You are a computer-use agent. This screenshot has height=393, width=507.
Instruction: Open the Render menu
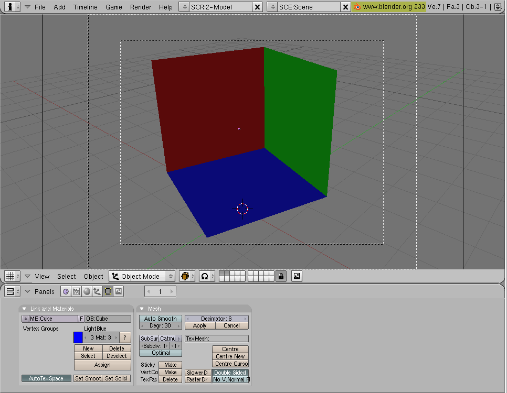(x=141, y=7)
